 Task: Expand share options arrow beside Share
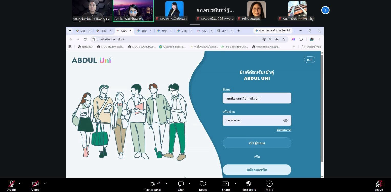235,184
